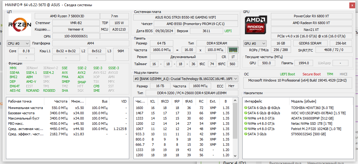Click the AMD B550 chipset field
358x164 pixels.
(x=195, y=24)
